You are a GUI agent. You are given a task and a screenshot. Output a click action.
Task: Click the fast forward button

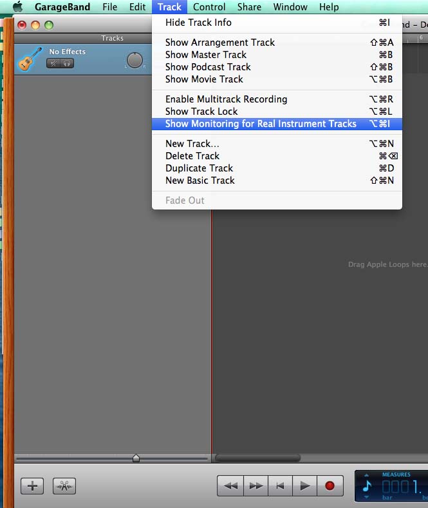coord(256,485)
